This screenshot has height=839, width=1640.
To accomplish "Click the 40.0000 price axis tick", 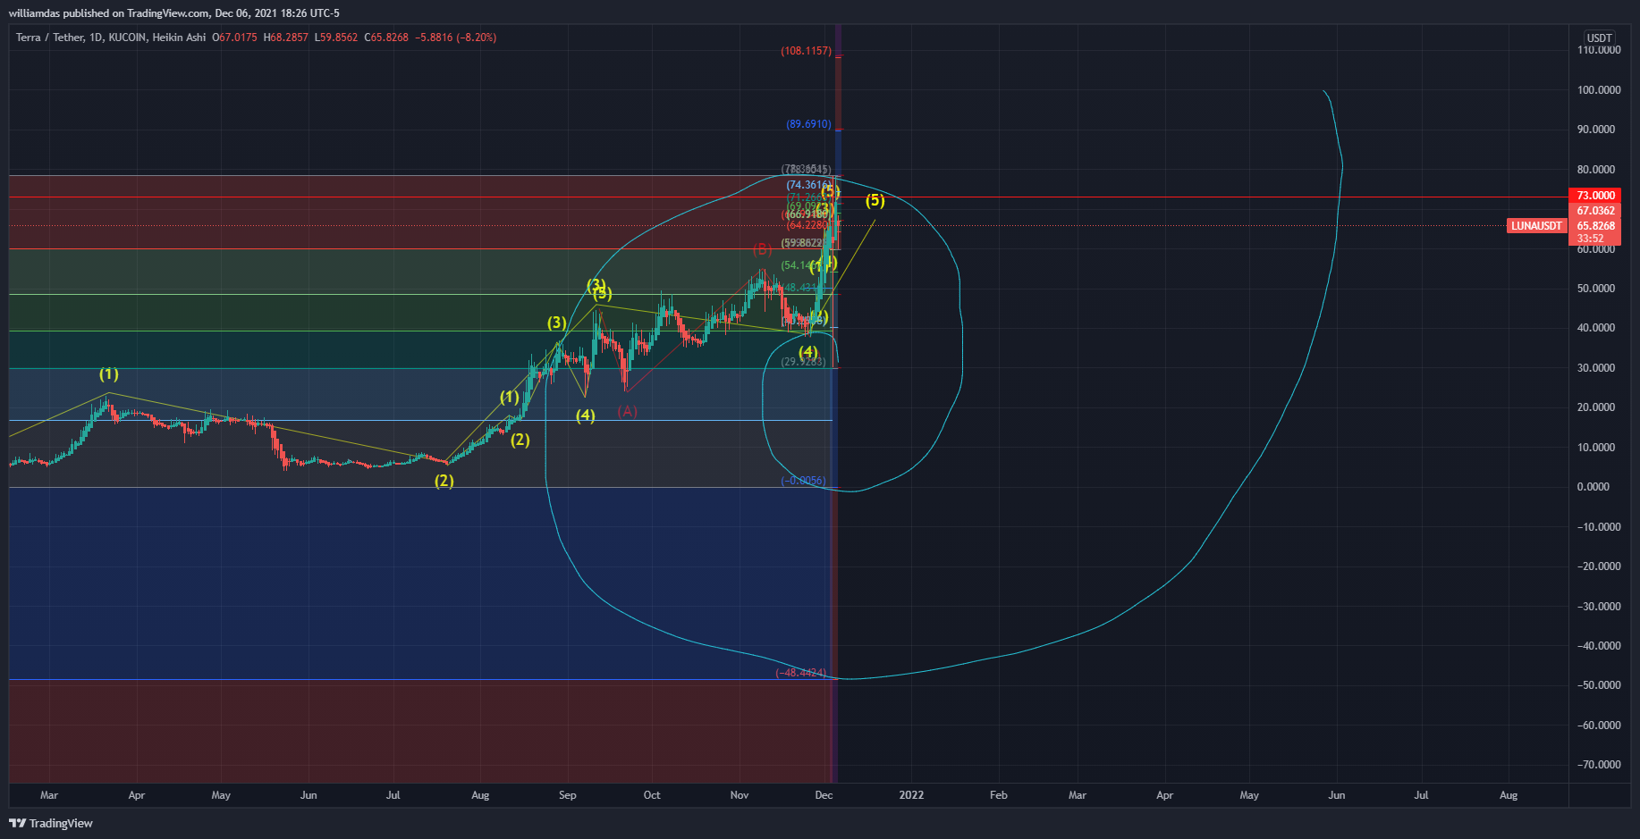I will tap(1596, 328).
